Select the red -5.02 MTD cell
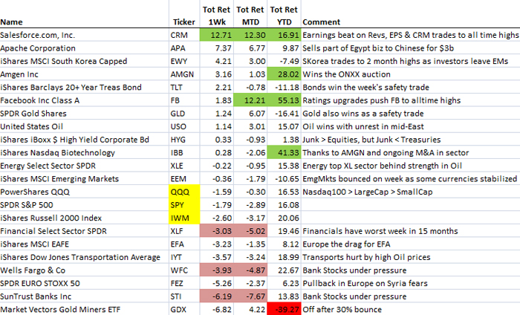This screenshot has width=520, height=315. (250, 231)
